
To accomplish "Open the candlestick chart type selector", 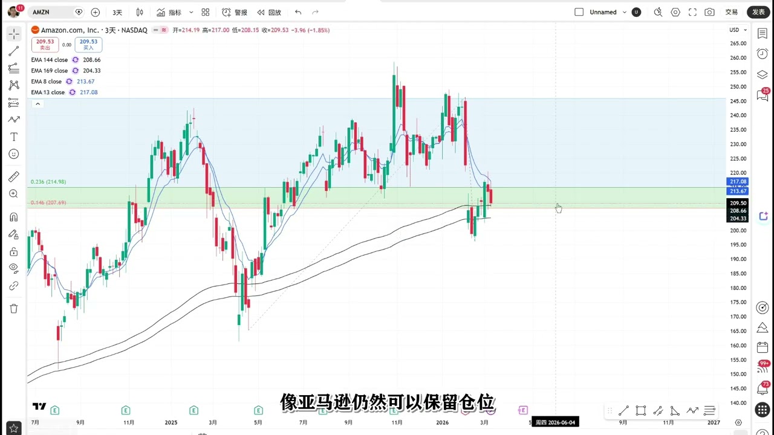I will click(140, 12).
